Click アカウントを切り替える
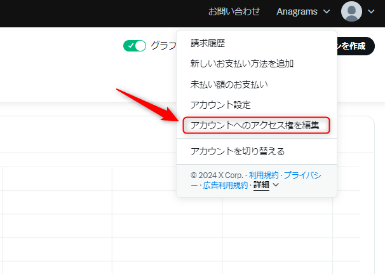 pos(238,151)
